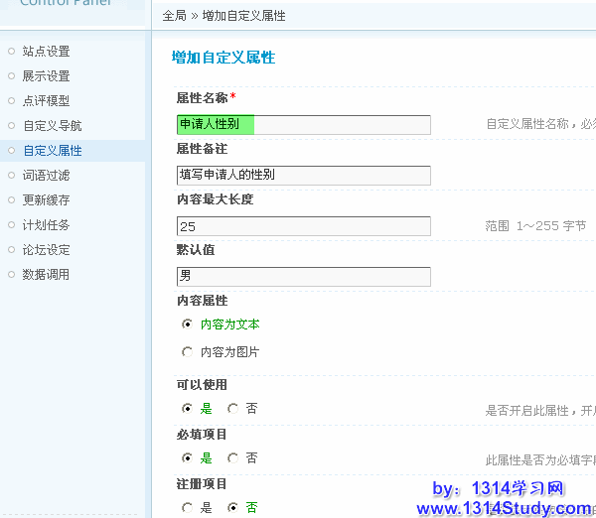
Task: Focus the 内容最大长度 field
Action: [x=303, y=226]
